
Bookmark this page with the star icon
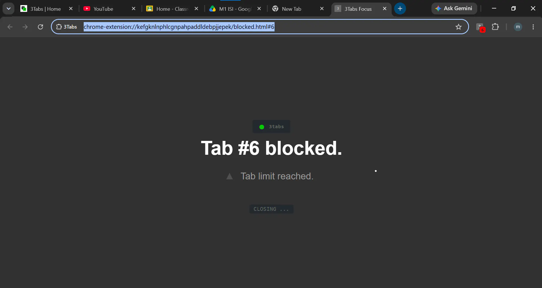click(x=459, y=27)
